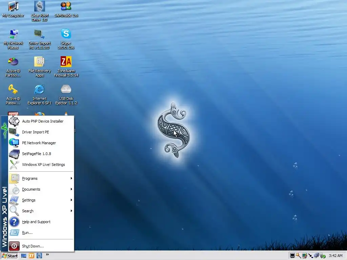The height and width of the screenshot is (260, 347).
Task: Launch SetPageFile 1.0.8 from Start menu
Action: tap(41, 154)
